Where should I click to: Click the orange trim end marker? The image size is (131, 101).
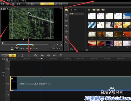tap(33, 45)
